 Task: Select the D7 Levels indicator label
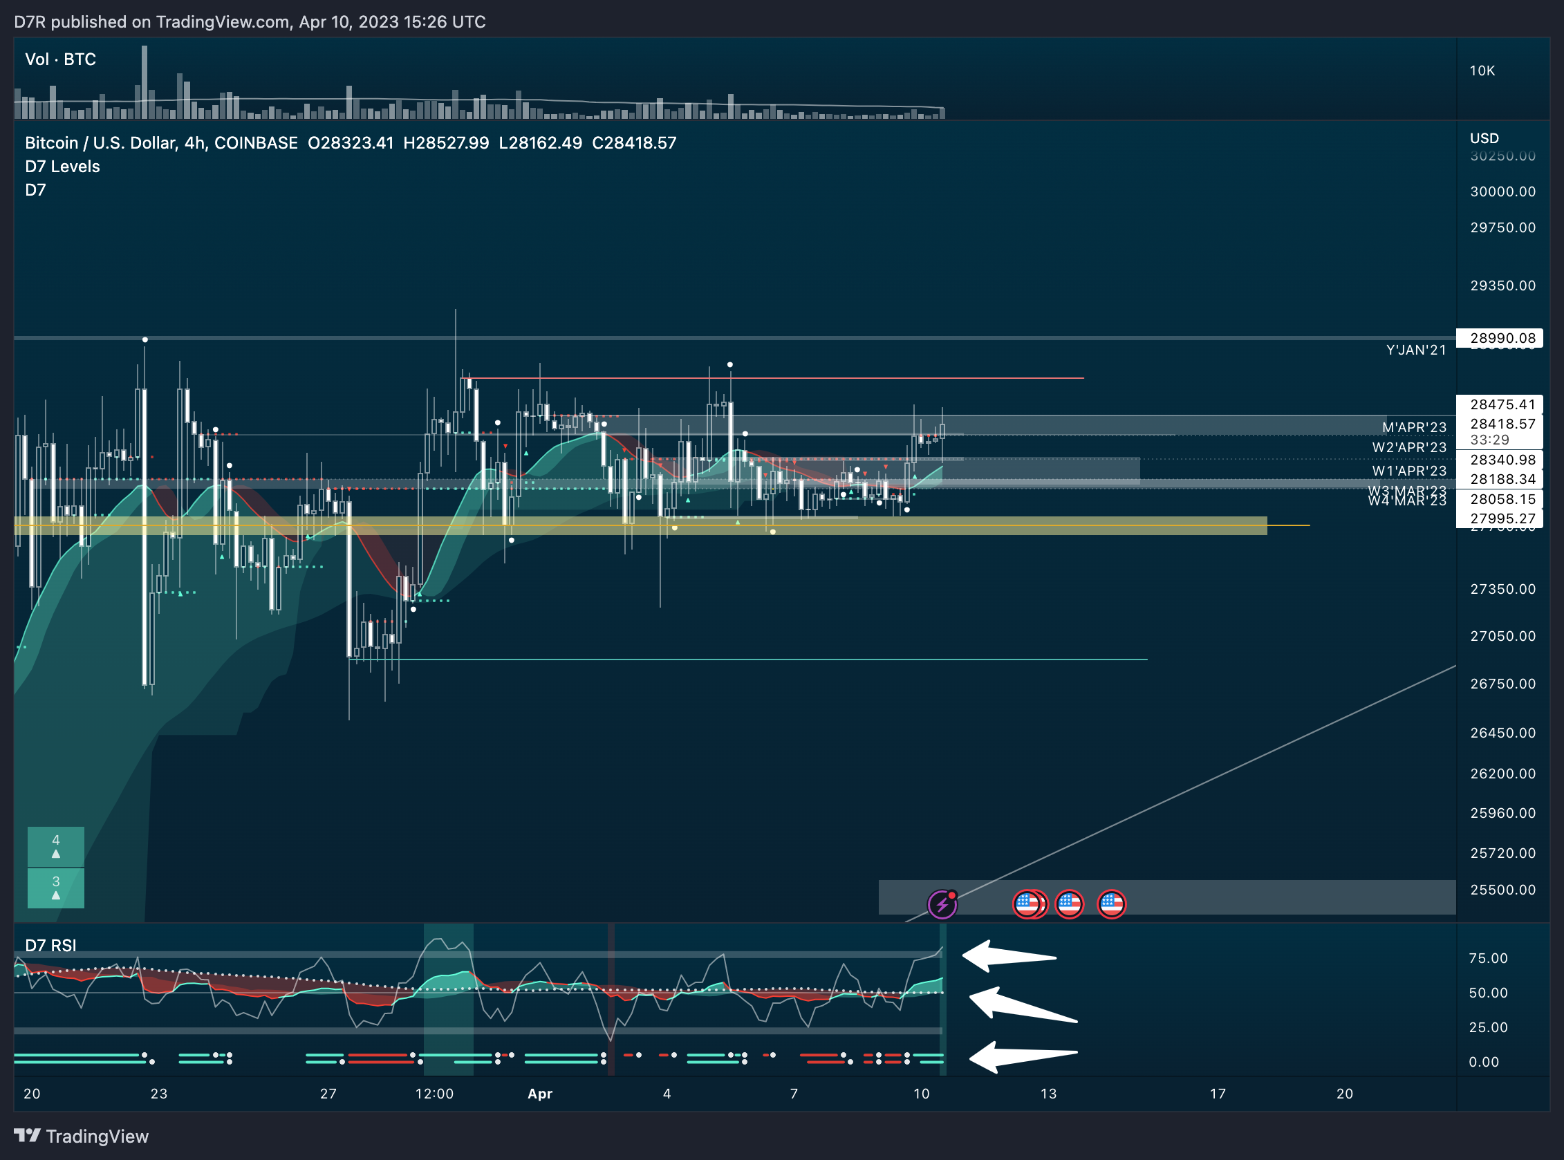(62, 167)
